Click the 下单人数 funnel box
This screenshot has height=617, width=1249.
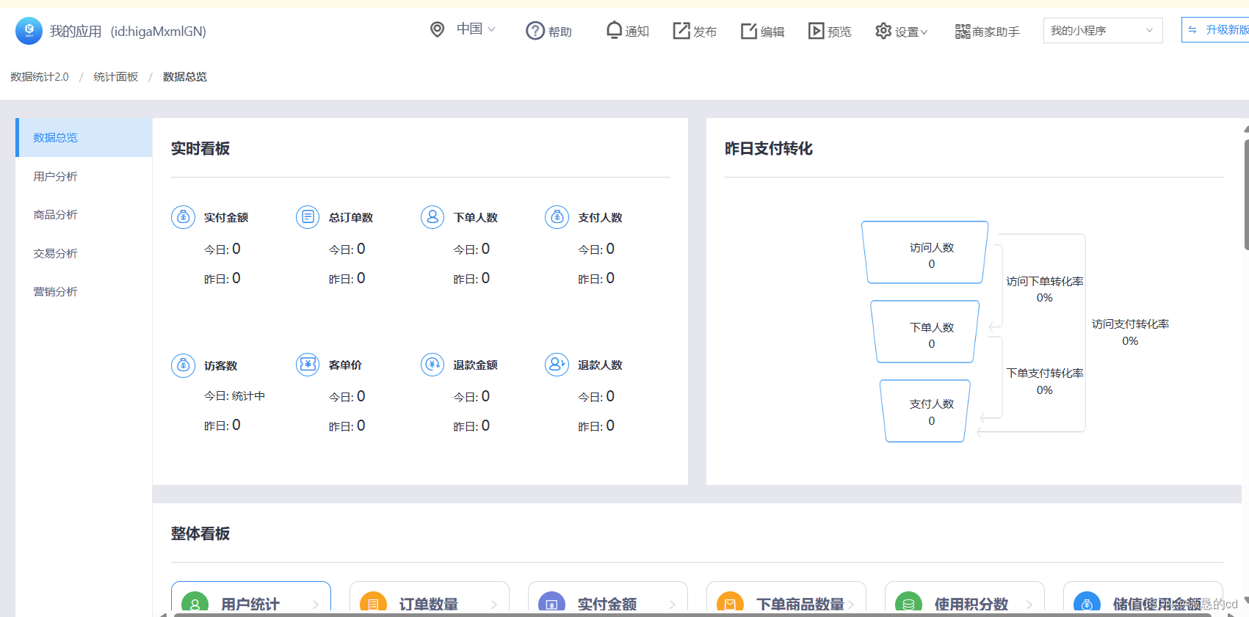(925, 332)
